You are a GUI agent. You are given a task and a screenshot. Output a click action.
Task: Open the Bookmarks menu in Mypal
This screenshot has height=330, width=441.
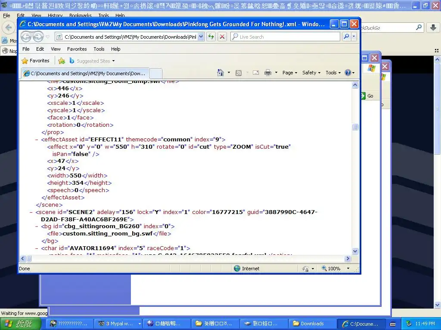[x=80, y=15]
